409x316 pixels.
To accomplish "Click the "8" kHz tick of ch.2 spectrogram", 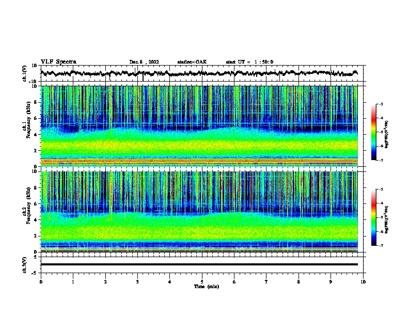I will [36, 188].
